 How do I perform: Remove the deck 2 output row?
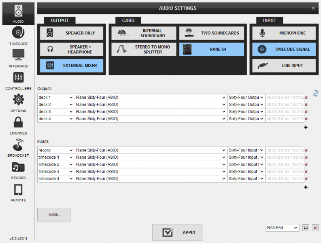tap(306, 105)
